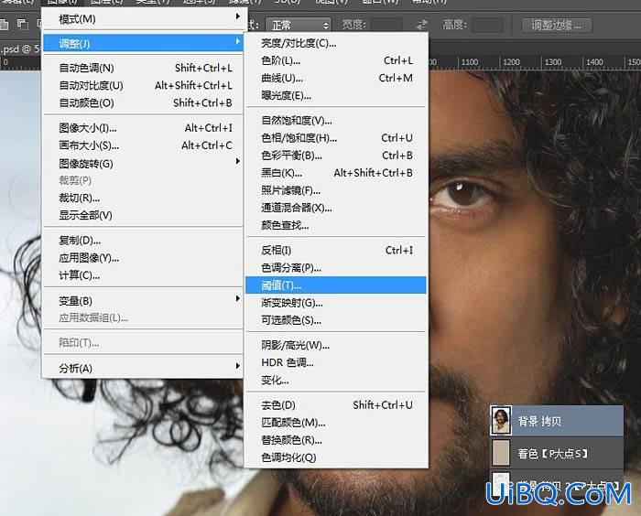Click the 宽度 width input field
Screen dimensions: 641x516
(x=386, y=25)
